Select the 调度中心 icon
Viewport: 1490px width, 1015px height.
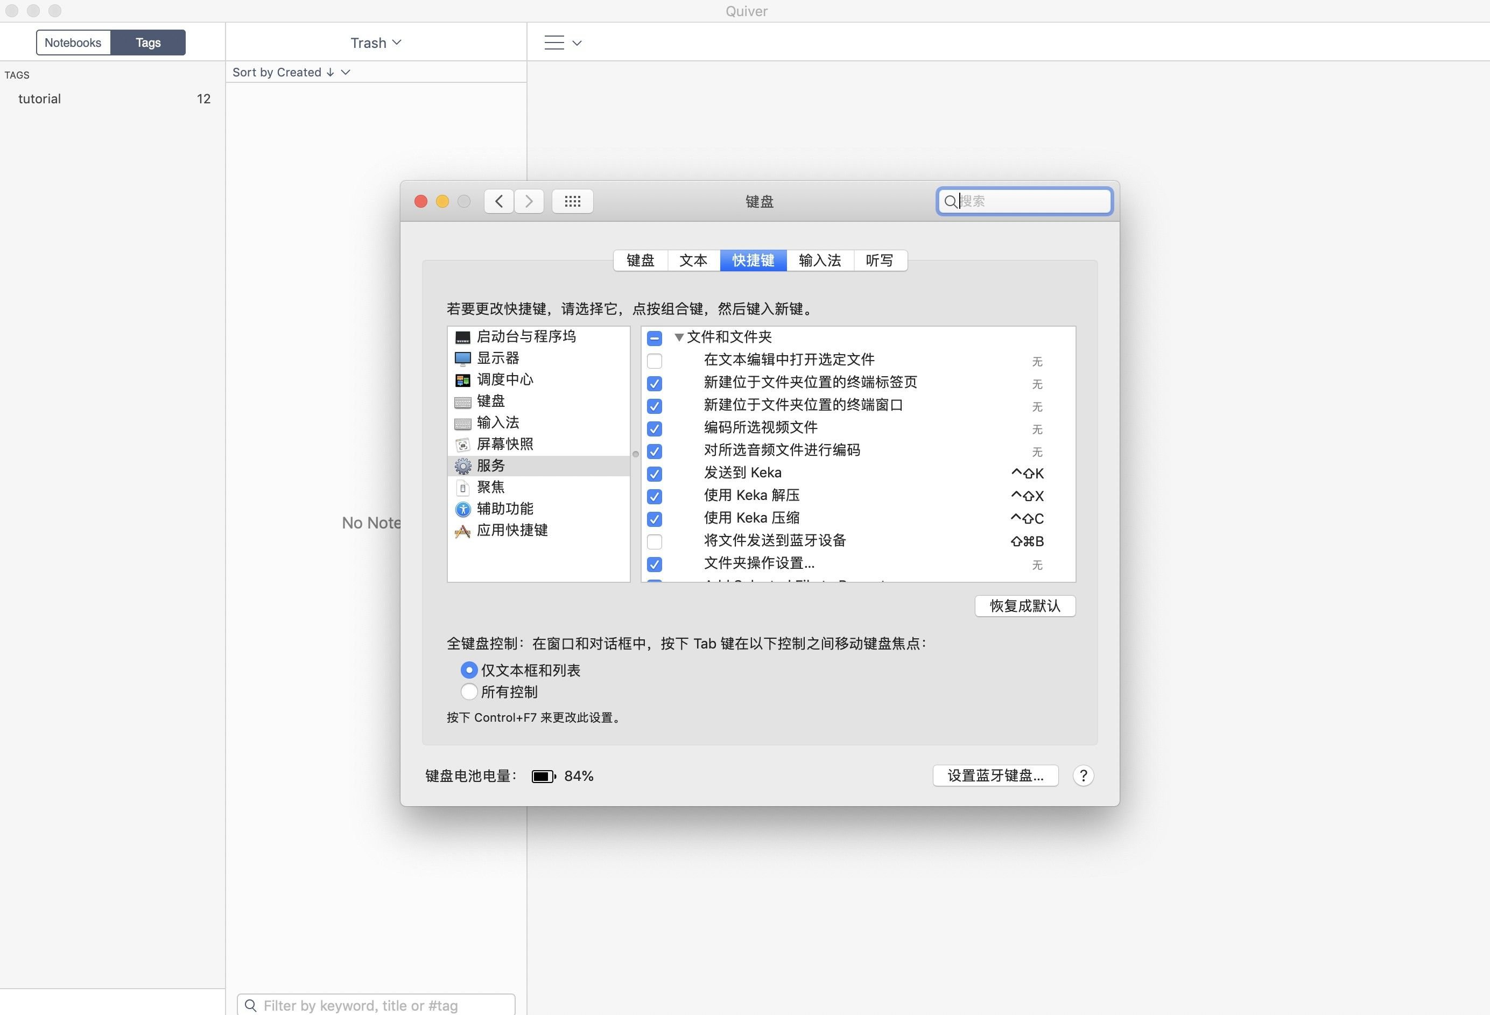point(462,380)
